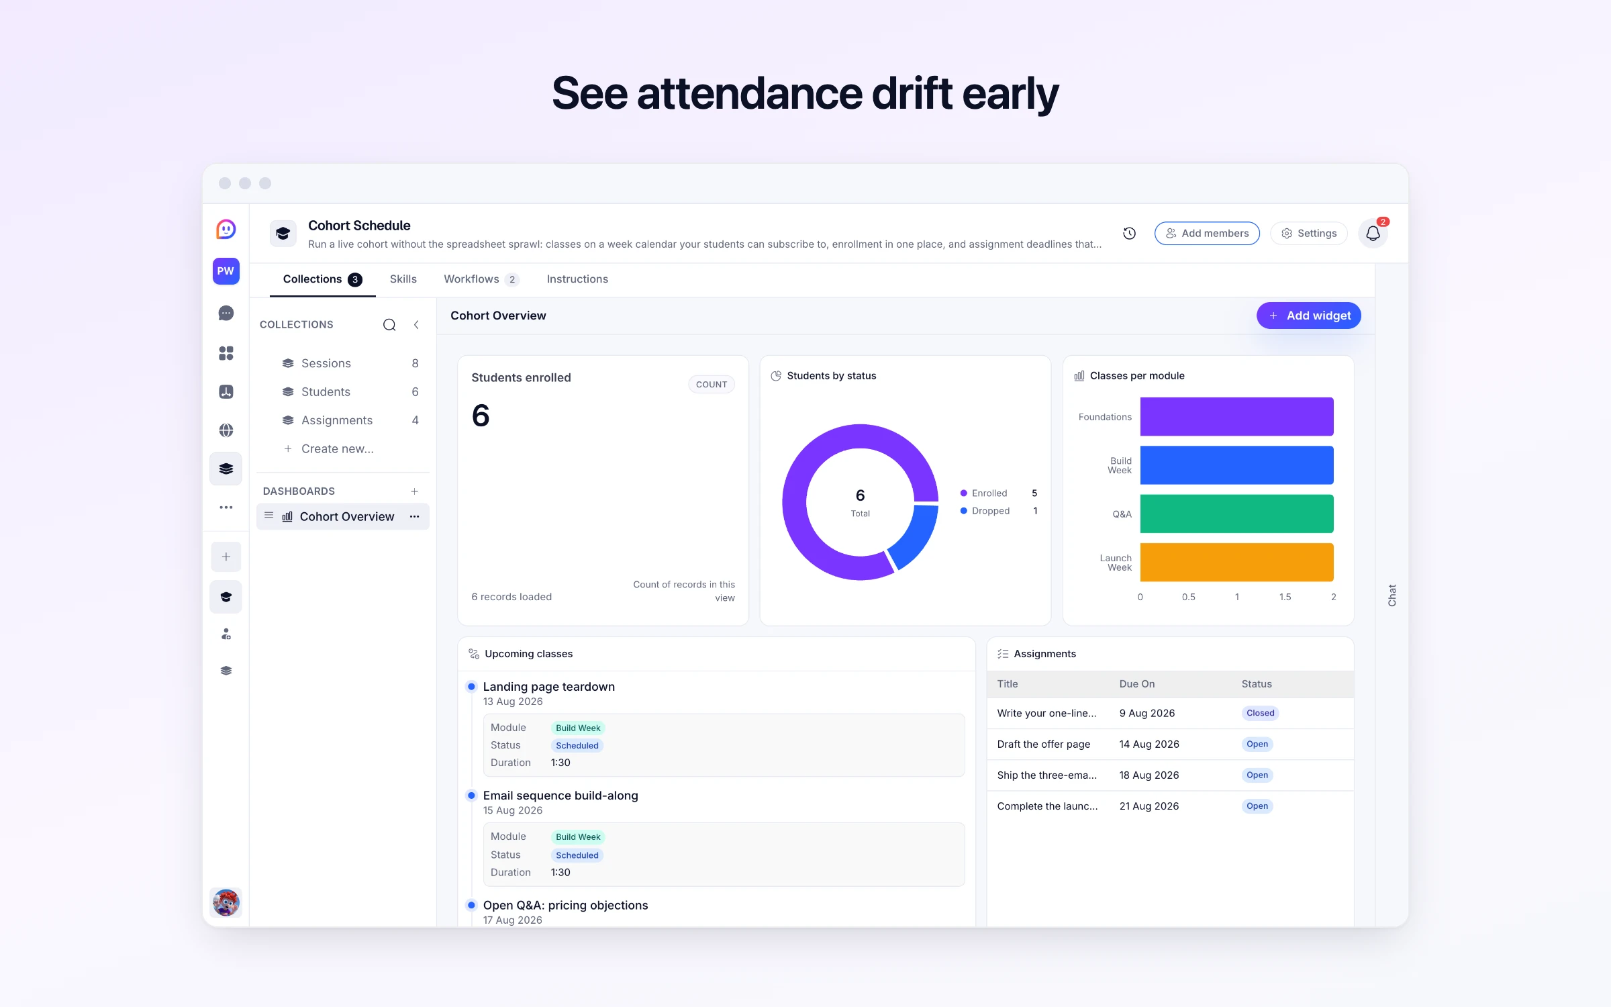1611x1007 pixels.
Task: Open Open Q&A: pricing objections class
Action: click(x=565, y=905)
